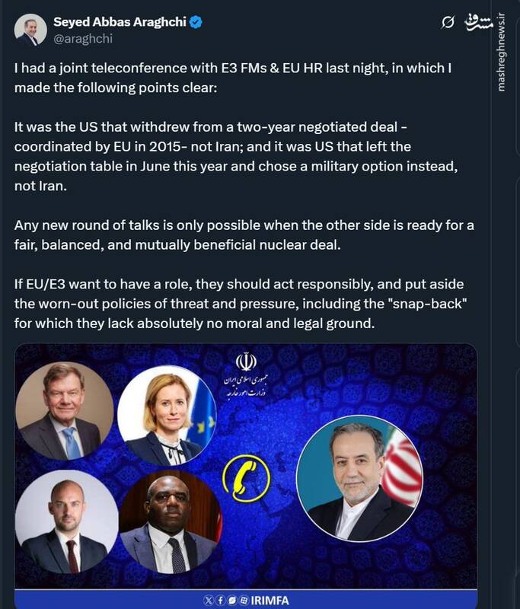Click the tweet paragraph mentioning "snap-back"
The width and height of the screenshot is (520, 609).
tap(240, 304)
